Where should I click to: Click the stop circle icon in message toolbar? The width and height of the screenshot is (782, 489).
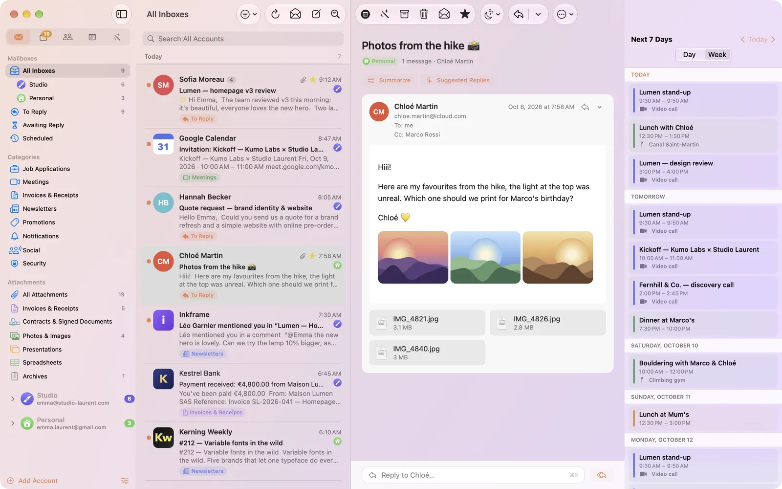pos(365,14)
